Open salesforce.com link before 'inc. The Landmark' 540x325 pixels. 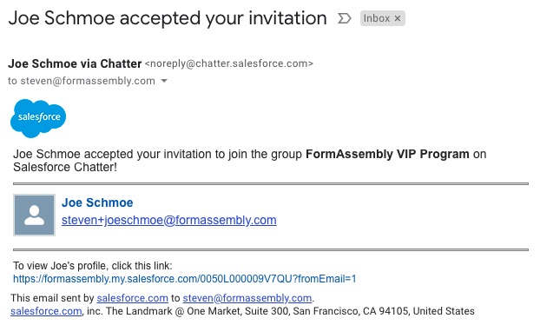(x=46, y=311)
